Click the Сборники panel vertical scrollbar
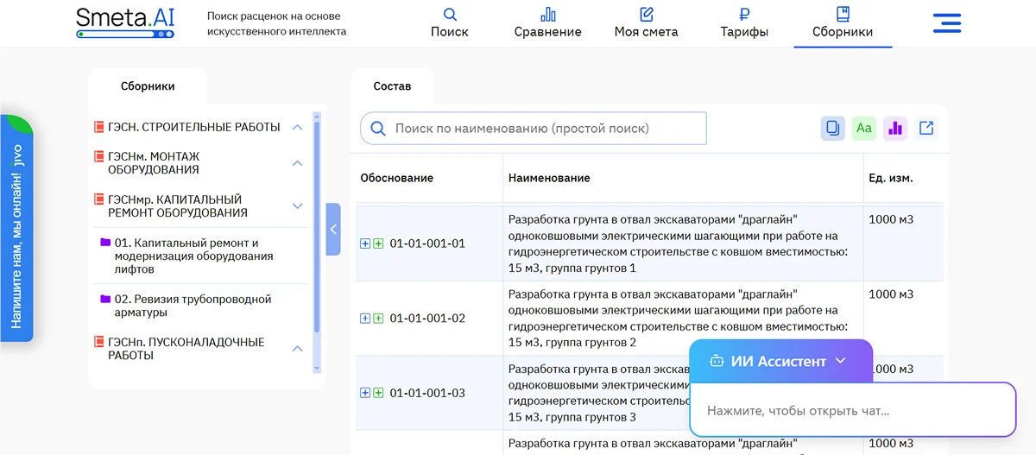 pos(317,224)
